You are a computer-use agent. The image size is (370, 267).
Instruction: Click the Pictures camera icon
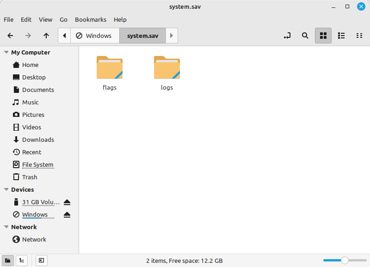tap(16, 115)
